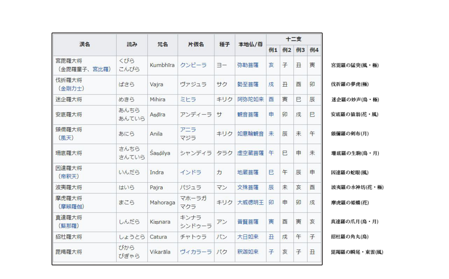Viewport: 449px width, 279px height.
Task: Click blue 丑 link in 招杜羅大将 row
Action: point(271,237)
